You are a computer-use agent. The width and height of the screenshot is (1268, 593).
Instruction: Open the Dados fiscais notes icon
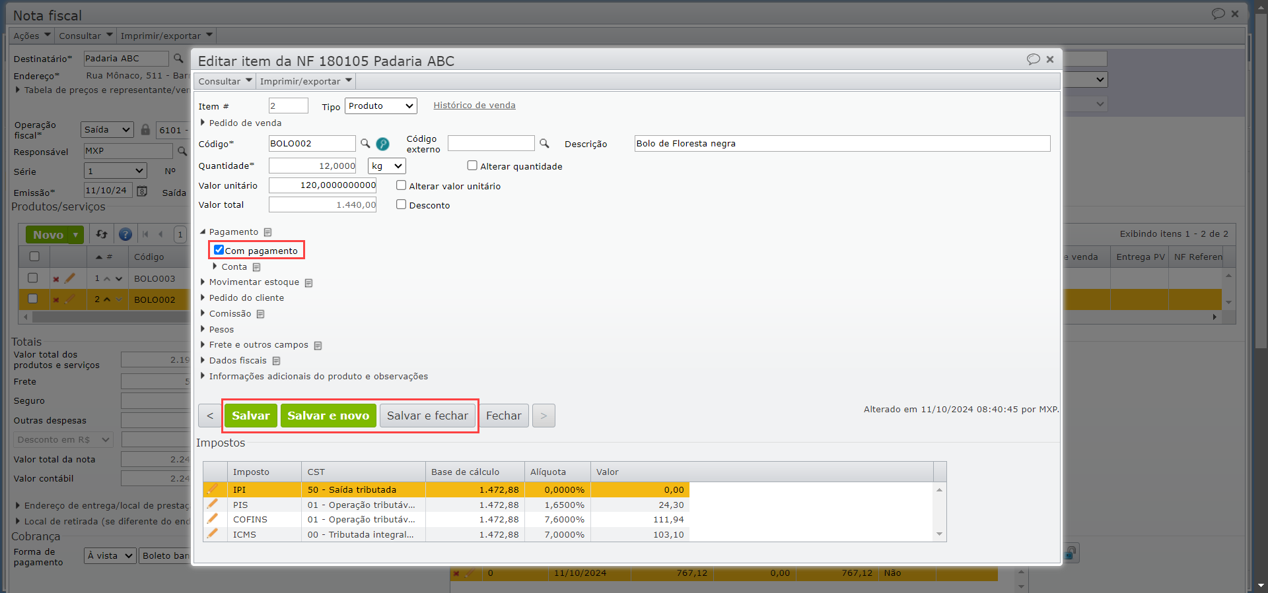[x=276, y=361]
